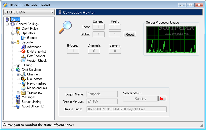
Task: Open Client Rules settings
Action: pos(30,29)
